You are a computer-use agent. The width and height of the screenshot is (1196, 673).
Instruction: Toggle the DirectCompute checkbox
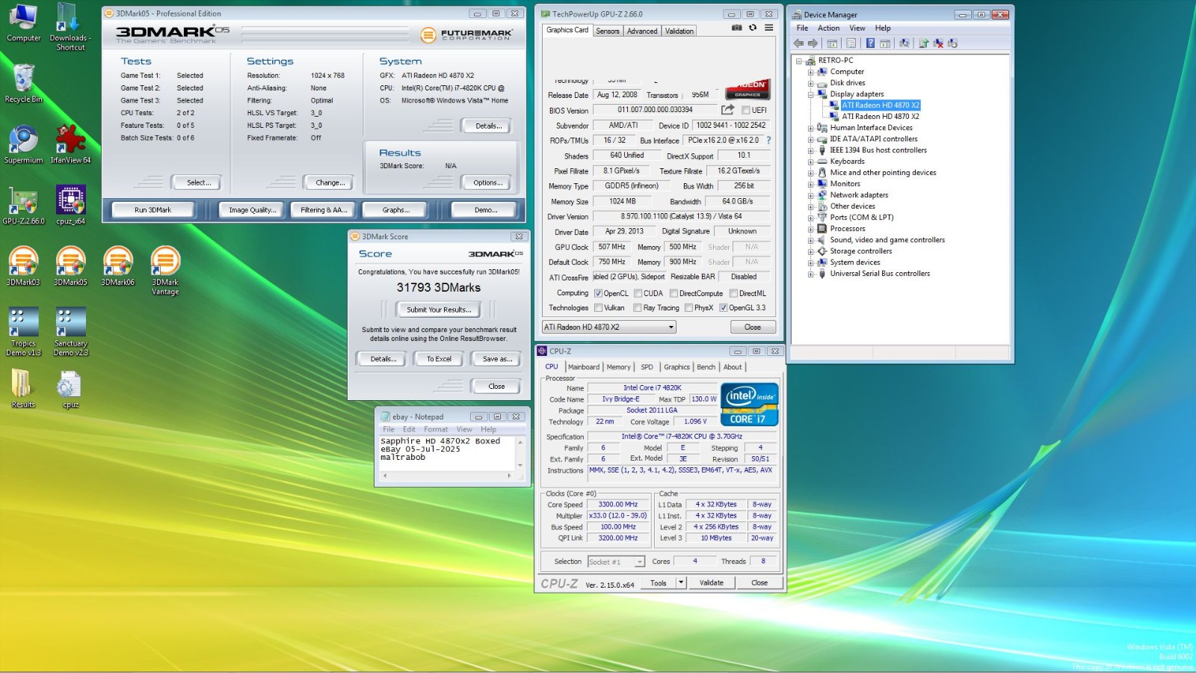[x=673, y=293]
